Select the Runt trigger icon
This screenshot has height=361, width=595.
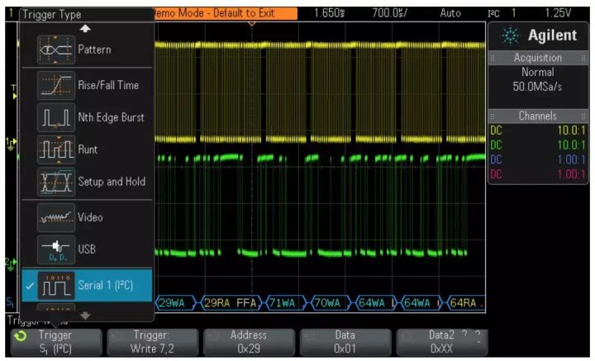pyautogui.click(x=56, y=150)
